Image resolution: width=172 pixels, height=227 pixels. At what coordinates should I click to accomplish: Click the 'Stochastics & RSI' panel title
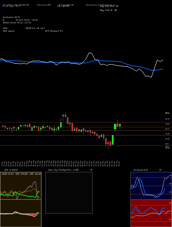coord(147,170)
